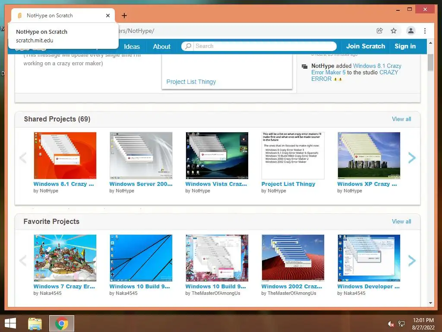The image size is (442, 332).
Task: Click the page scroll-up arrow
Action: [430, 43]
